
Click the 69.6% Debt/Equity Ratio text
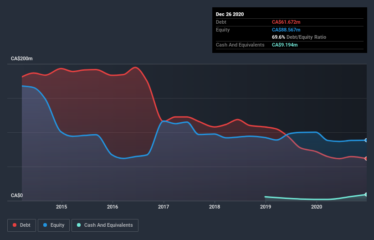pyautogui.click(x=299, y=37)
